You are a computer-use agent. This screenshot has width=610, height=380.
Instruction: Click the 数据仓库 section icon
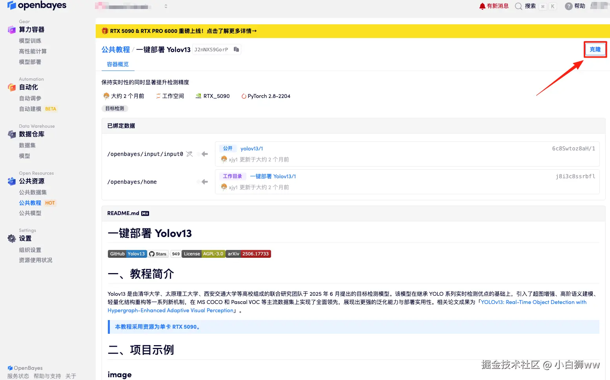[12, 134]
